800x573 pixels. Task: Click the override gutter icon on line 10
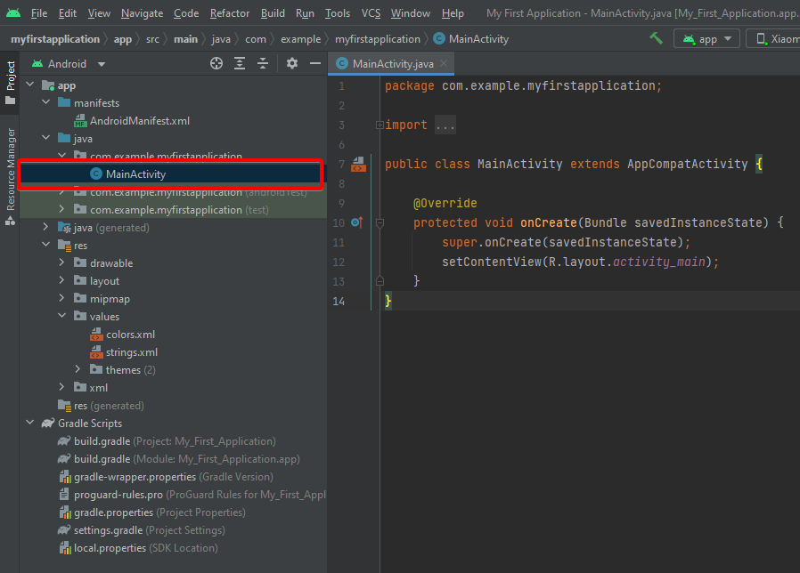coord(357,222)
